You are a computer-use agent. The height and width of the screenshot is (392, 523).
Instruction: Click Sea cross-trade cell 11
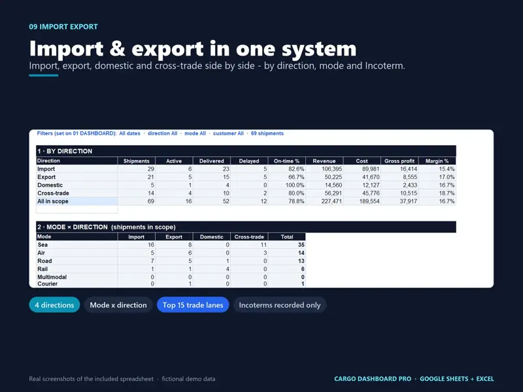pos(249,244)
